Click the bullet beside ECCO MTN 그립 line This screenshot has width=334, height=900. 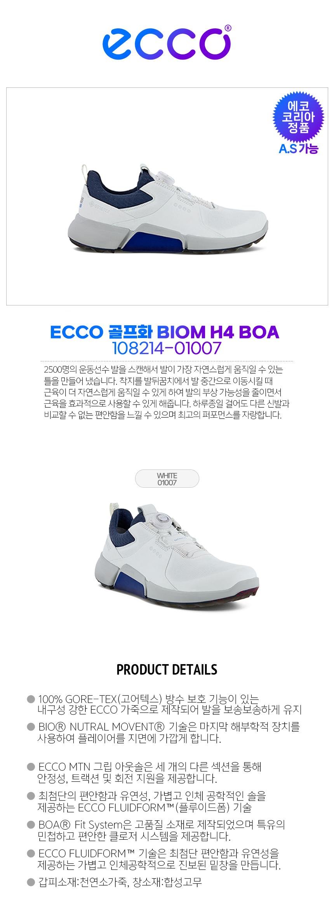(31, 767)
